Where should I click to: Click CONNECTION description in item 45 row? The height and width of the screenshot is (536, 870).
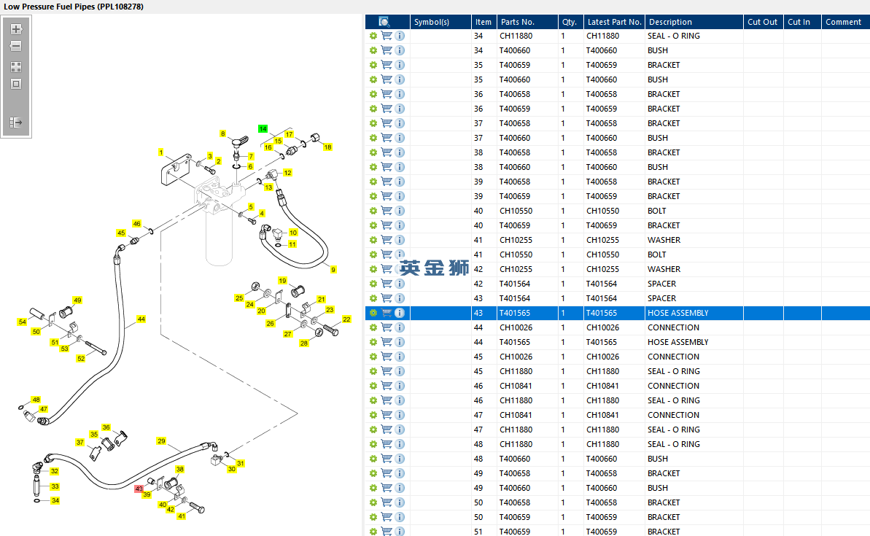pos(673,357)
